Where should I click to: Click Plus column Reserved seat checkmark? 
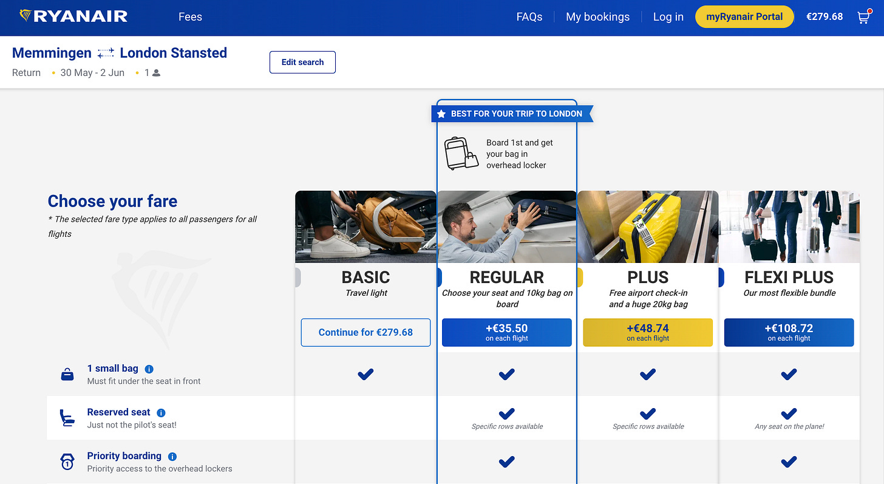[x=648, y=414]
